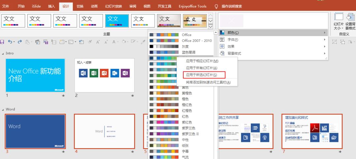Click the eyedropper icon in quick access toolbar

click(x=143, y=42)
